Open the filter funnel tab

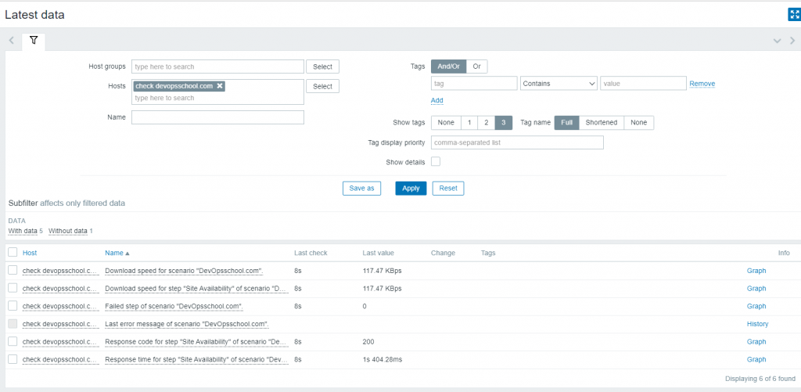pyautogui.click(x=34, y=40)
